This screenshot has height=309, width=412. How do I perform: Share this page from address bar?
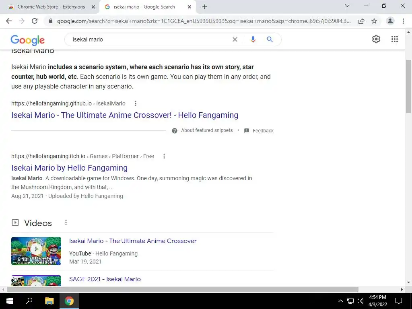(x=361, y=21)
